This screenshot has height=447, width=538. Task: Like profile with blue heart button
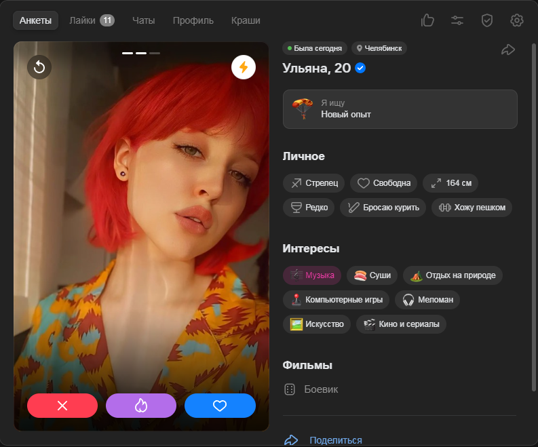[220, 406]
